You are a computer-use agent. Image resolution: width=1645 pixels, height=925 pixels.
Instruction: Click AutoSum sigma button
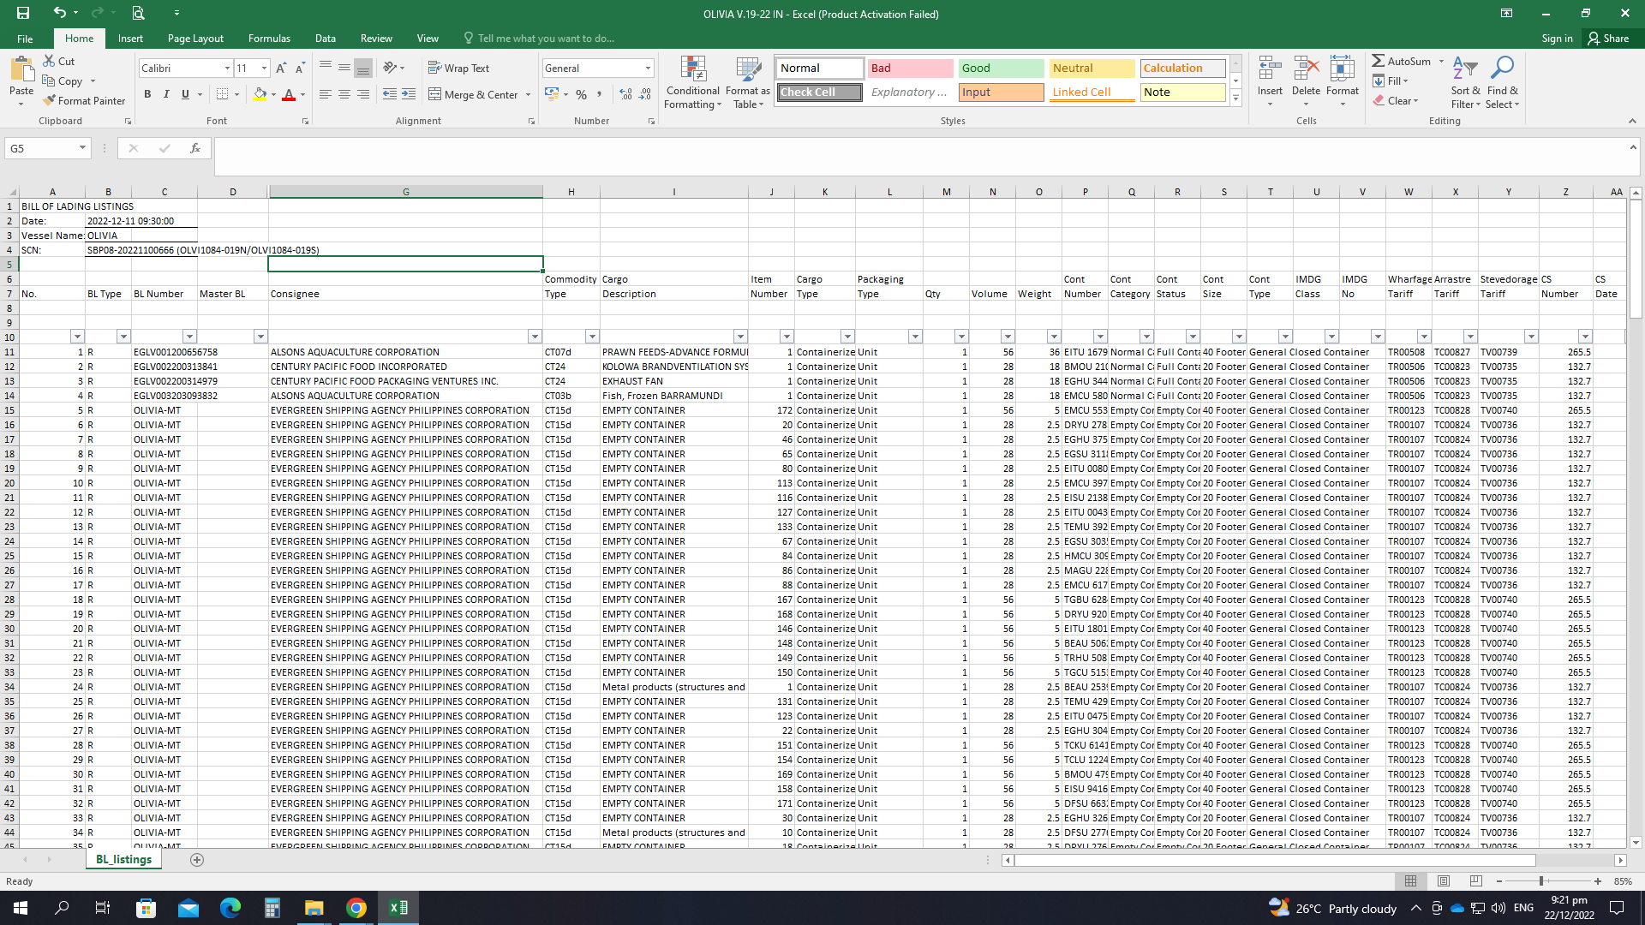pos(1401,61)
